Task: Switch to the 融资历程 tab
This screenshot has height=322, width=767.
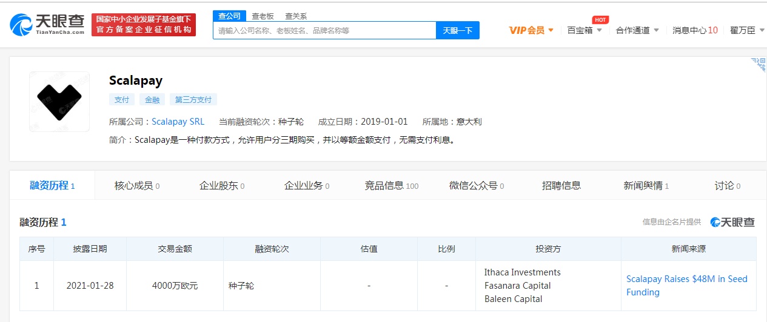Action: pyautogui.click(x=52, y=185)
